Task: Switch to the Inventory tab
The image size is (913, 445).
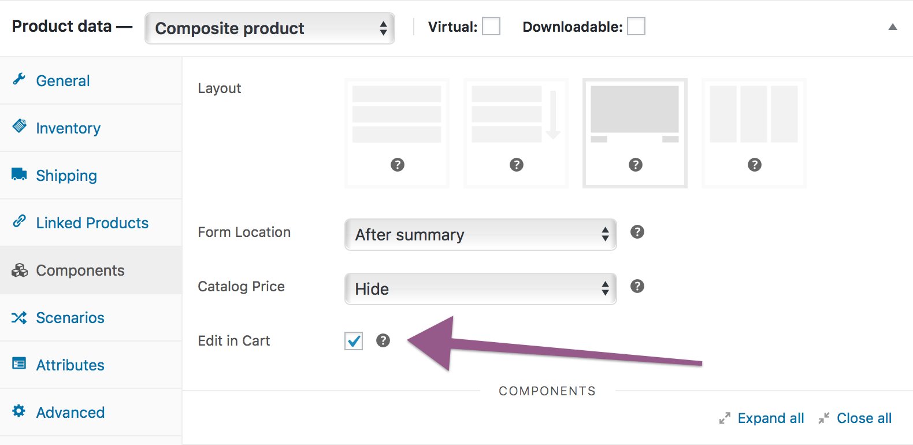Action: (x=68, y=128)
